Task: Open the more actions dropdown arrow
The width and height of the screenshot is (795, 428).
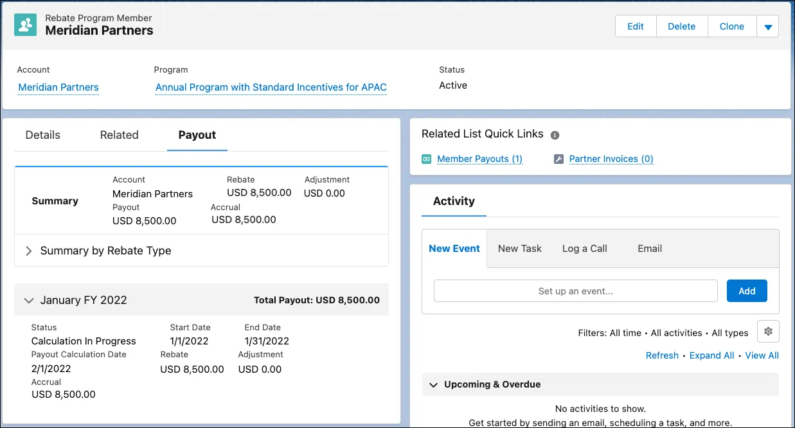Action: tap(768, 26)
